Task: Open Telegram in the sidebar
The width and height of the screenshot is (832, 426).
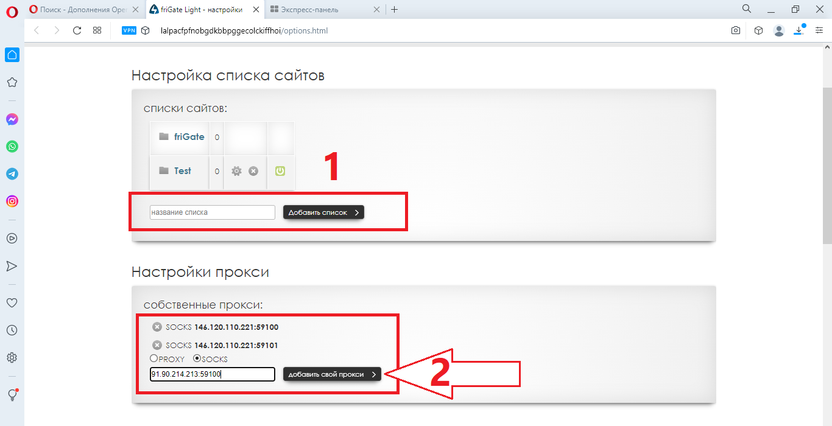Action: point(12,173)
